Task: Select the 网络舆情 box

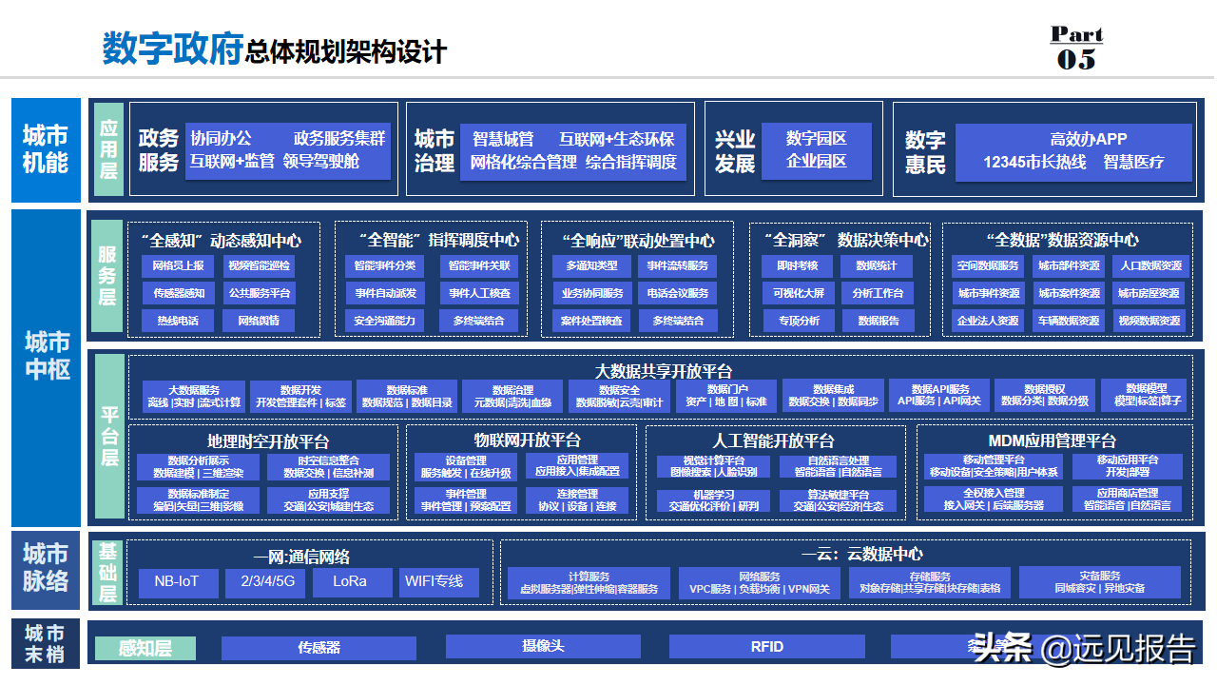Action: coord(259,321)
